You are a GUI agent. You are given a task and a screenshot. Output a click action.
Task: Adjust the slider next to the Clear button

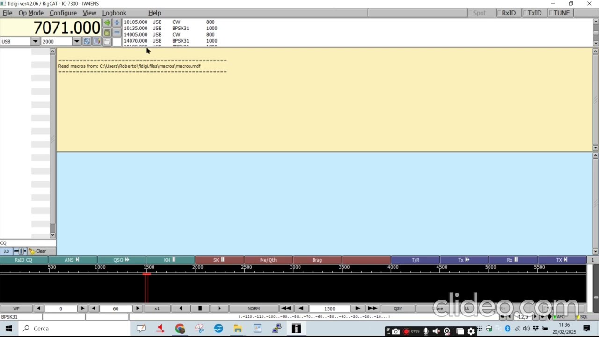pyautogui.click(x=20, y=251)
